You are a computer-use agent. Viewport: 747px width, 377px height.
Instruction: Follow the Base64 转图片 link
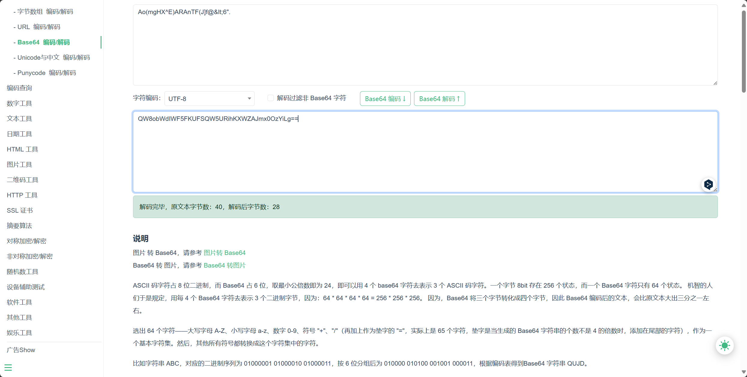point(225,265)
